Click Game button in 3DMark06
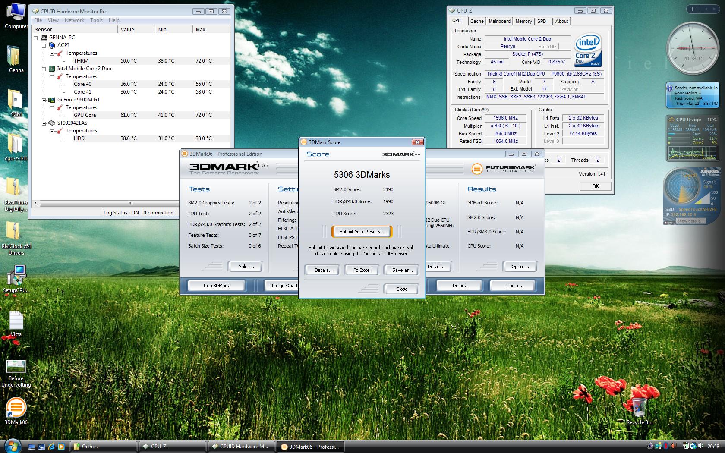Image resolution: width=725 pixels, height=453 pixels. coord(514,286)
